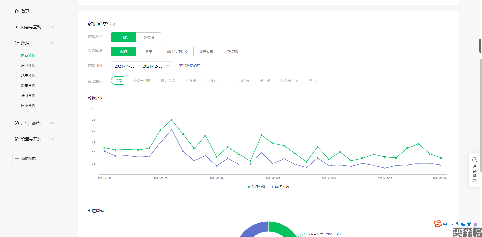Click the 遇到问题 question mark icon
This screenshot has height=237, width=482.
point(475,160)
